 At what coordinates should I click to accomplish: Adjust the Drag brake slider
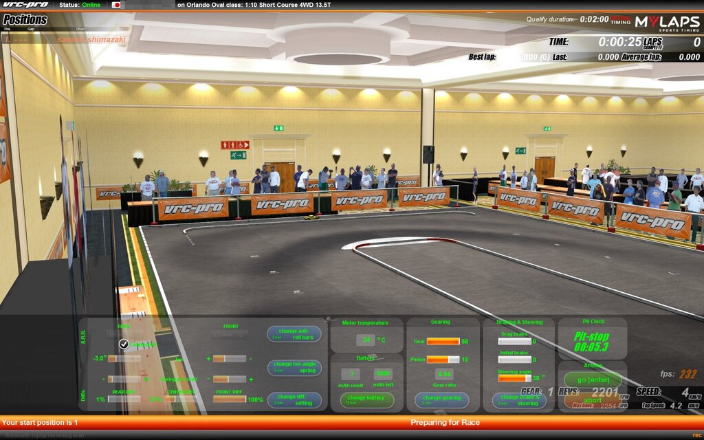[515, 342]
